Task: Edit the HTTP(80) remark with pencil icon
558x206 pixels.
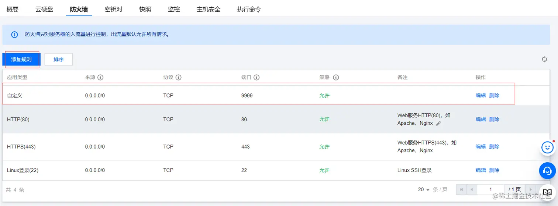Action: [438, 124]
